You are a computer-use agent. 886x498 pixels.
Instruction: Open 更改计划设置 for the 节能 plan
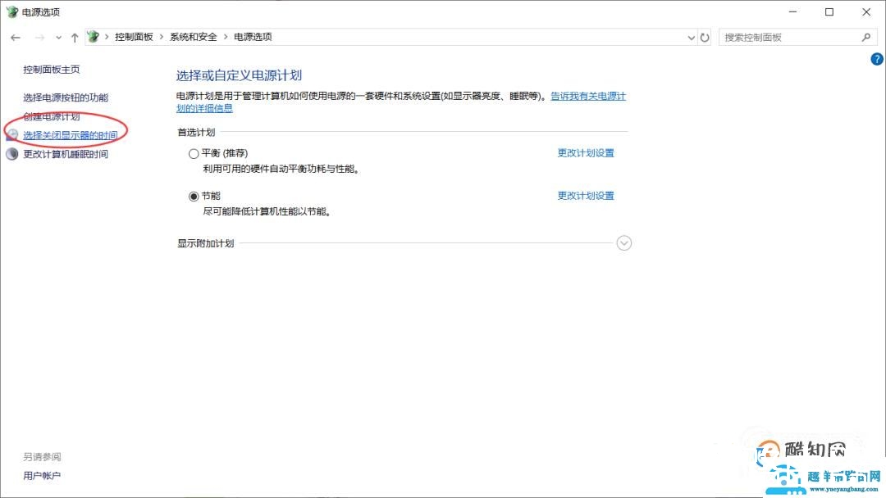click(x=585, y=196)
